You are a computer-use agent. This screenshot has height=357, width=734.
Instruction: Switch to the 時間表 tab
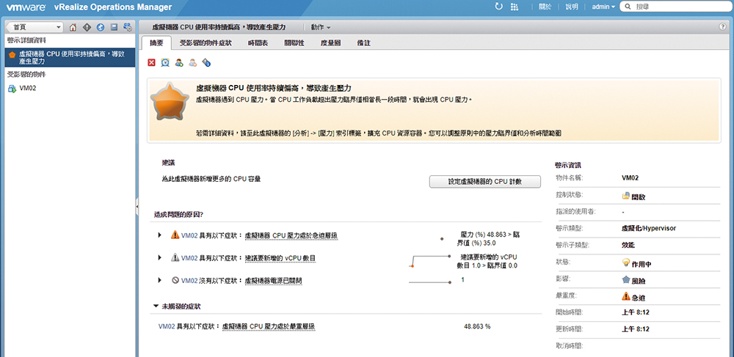[x=258, y=43]
